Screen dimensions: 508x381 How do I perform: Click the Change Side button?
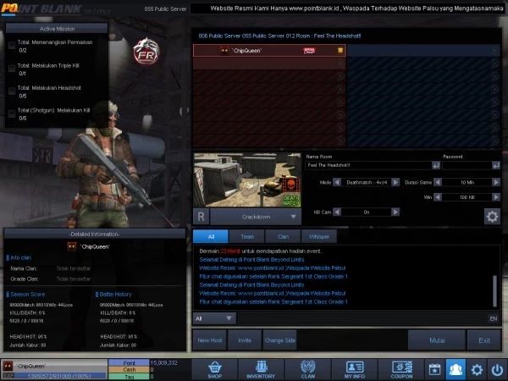280,340
